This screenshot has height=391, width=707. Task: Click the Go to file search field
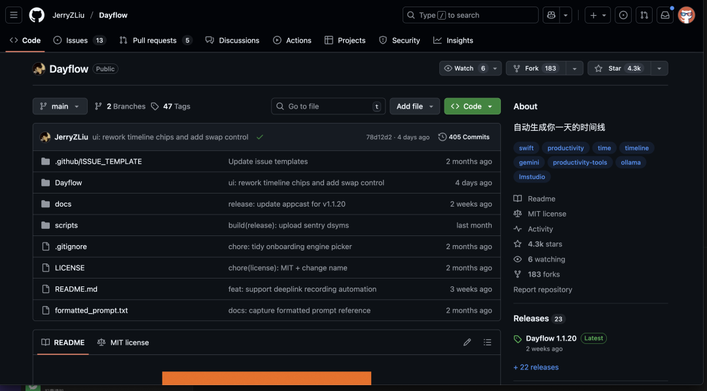(327, 106)
